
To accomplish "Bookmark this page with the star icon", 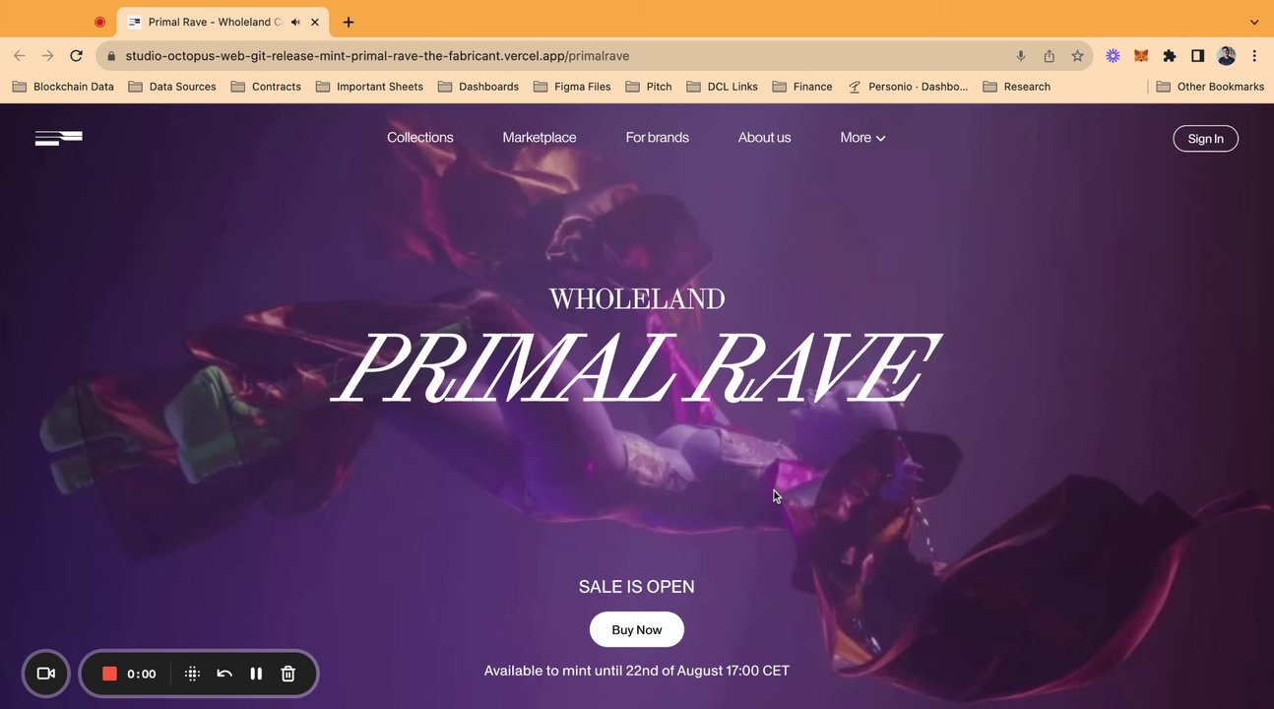I will click(x=1077, y=56).
